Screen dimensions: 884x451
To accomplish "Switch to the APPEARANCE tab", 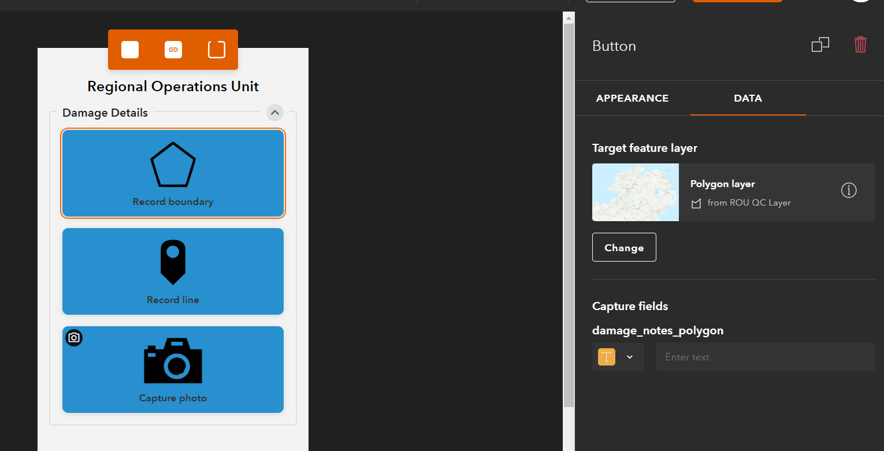I will (632, 98).
